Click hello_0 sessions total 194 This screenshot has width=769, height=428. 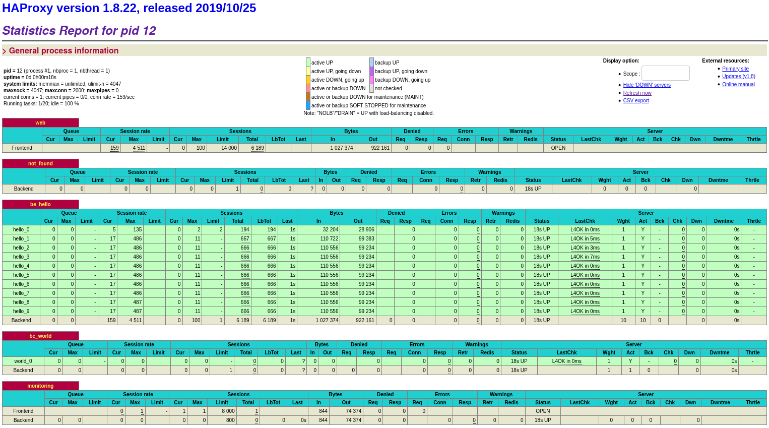click(x=245, y=229)
